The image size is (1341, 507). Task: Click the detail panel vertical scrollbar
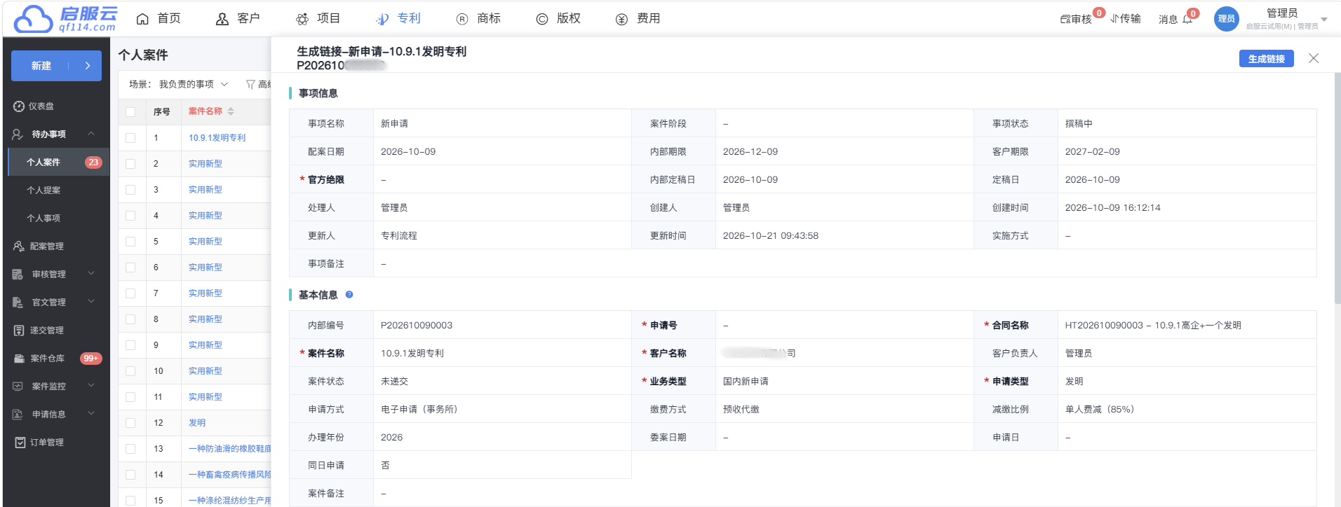[x=1337, y=189]
